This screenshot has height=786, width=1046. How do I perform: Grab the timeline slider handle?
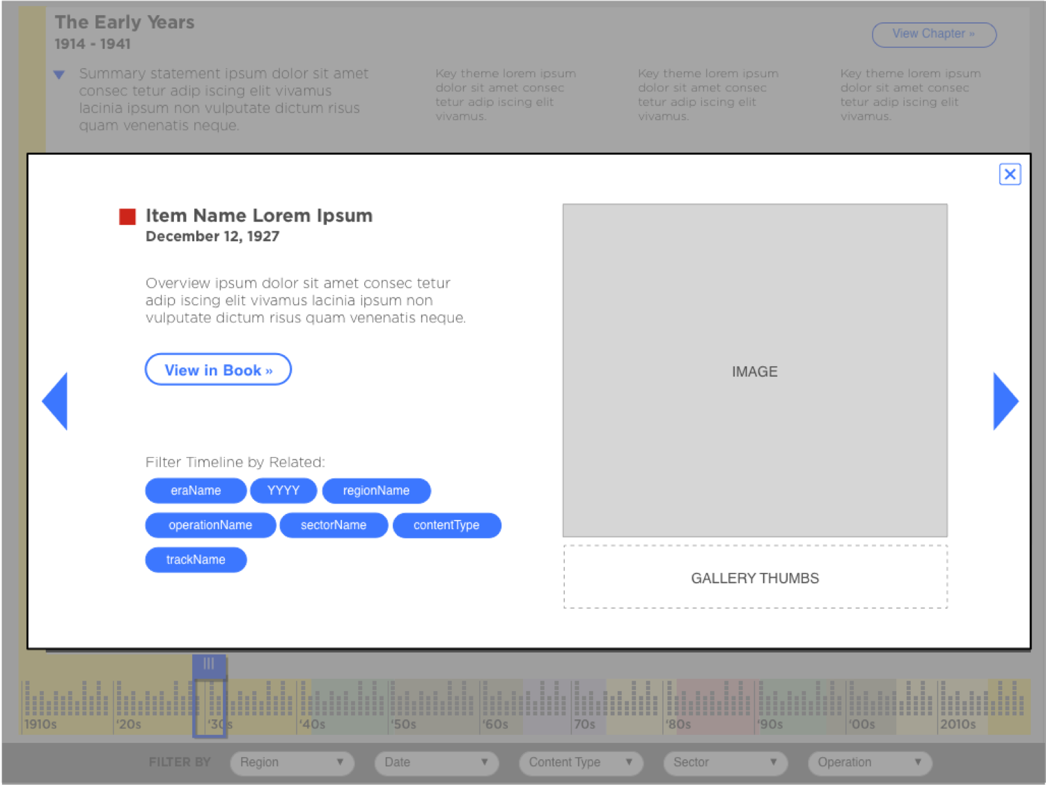[209, 664]
